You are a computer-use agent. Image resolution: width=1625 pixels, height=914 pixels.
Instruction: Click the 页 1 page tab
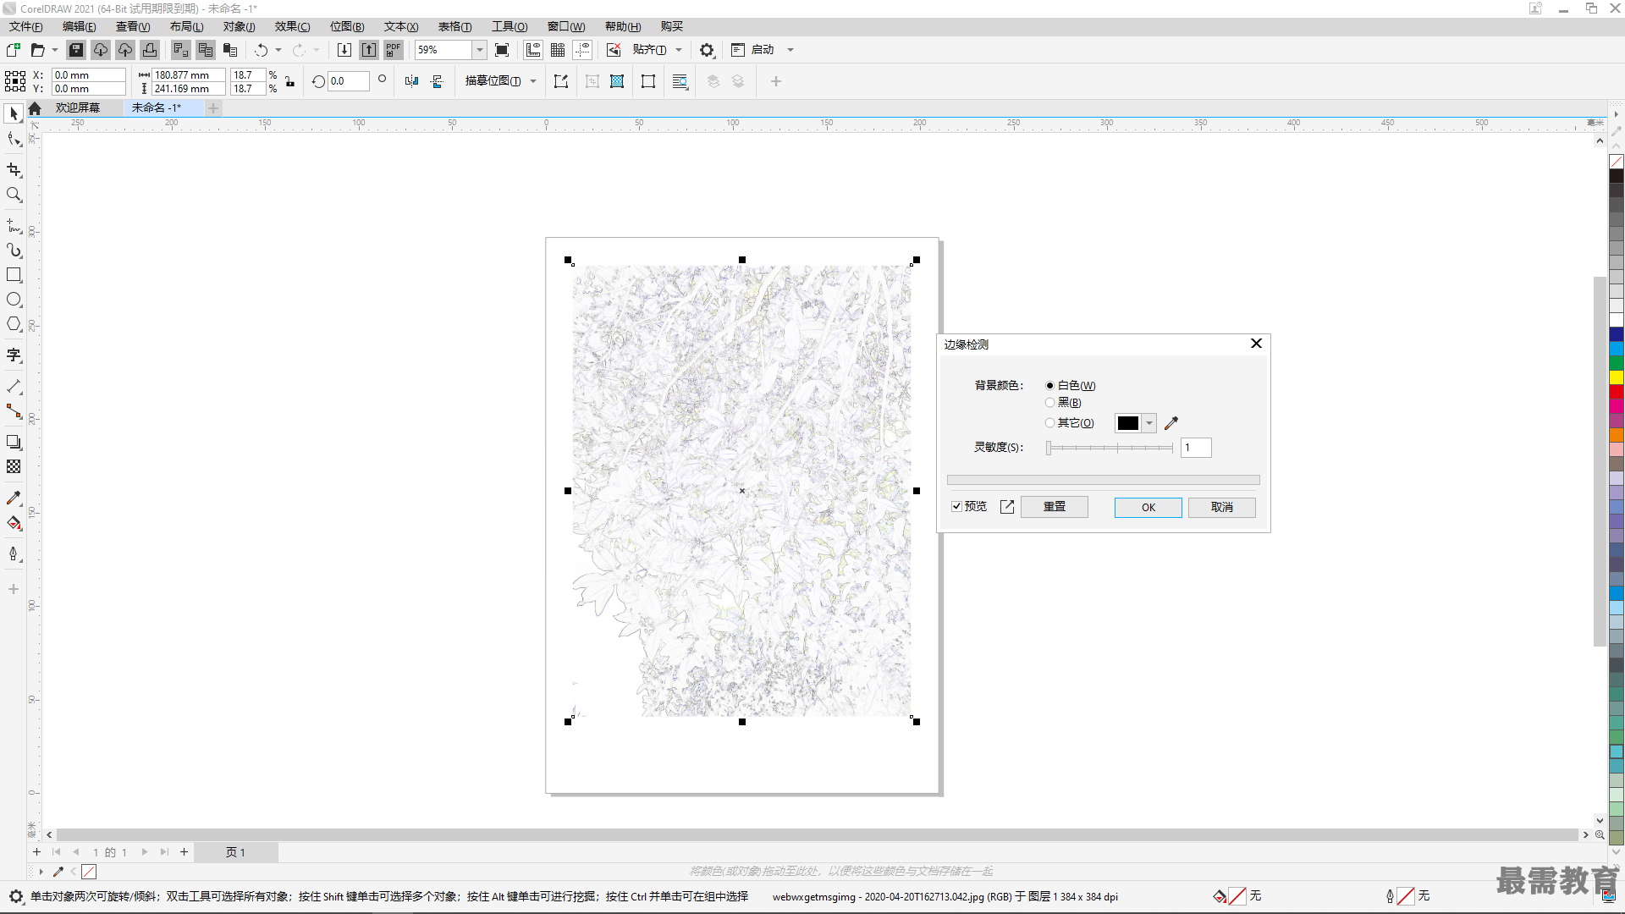[x=235, y=852]
